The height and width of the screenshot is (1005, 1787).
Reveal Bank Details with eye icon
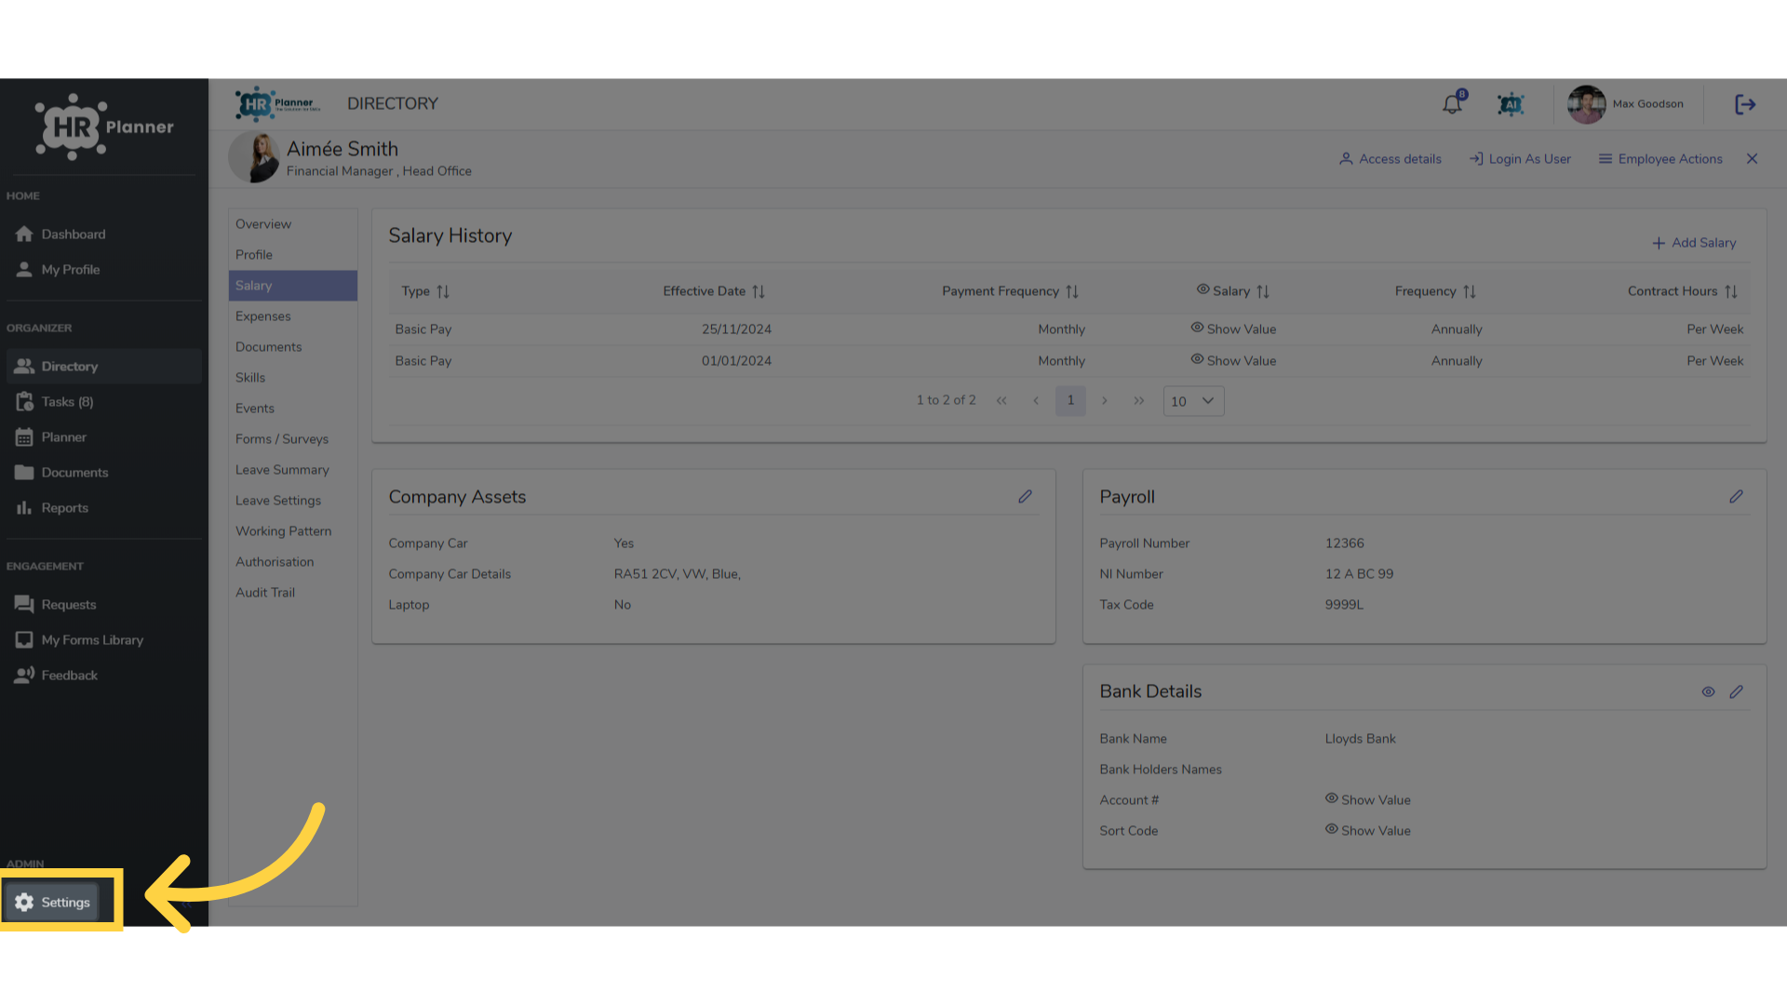click(1708, 691)
